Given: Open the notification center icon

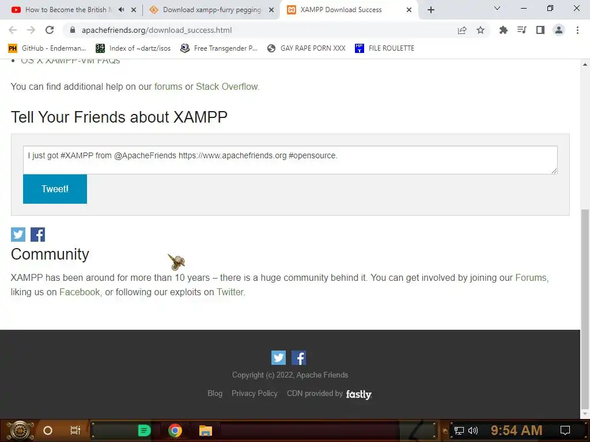Looking at the screenshot, I should point(565,430).
